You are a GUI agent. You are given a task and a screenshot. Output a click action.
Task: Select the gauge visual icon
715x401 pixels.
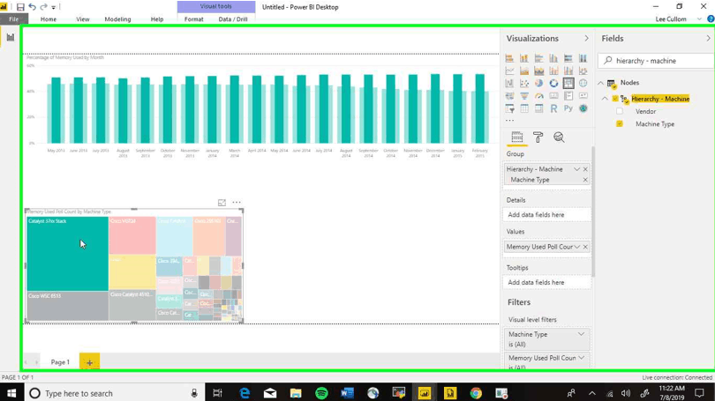(x=539, y=95)
